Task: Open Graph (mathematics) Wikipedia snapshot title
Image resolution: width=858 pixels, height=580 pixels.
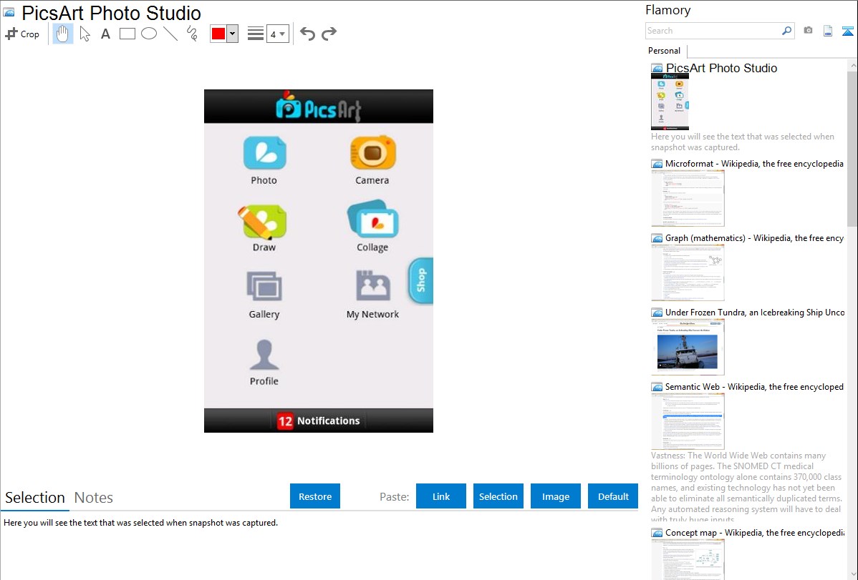Action: click(754, 238)
